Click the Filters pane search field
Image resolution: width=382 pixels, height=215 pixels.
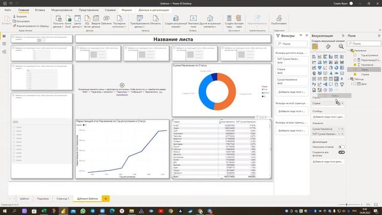292,44
